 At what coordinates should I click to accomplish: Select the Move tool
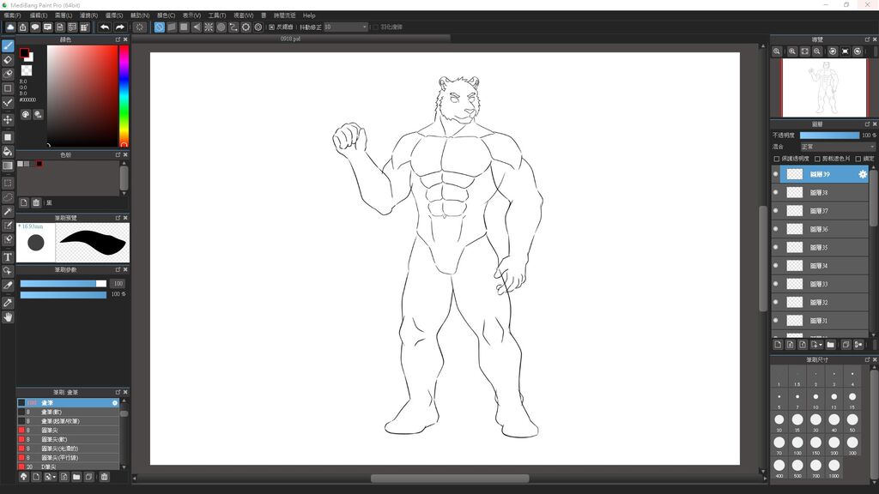[x=8, y=120]
